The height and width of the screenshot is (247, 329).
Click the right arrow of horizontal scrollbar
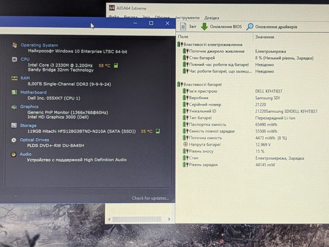169,219
